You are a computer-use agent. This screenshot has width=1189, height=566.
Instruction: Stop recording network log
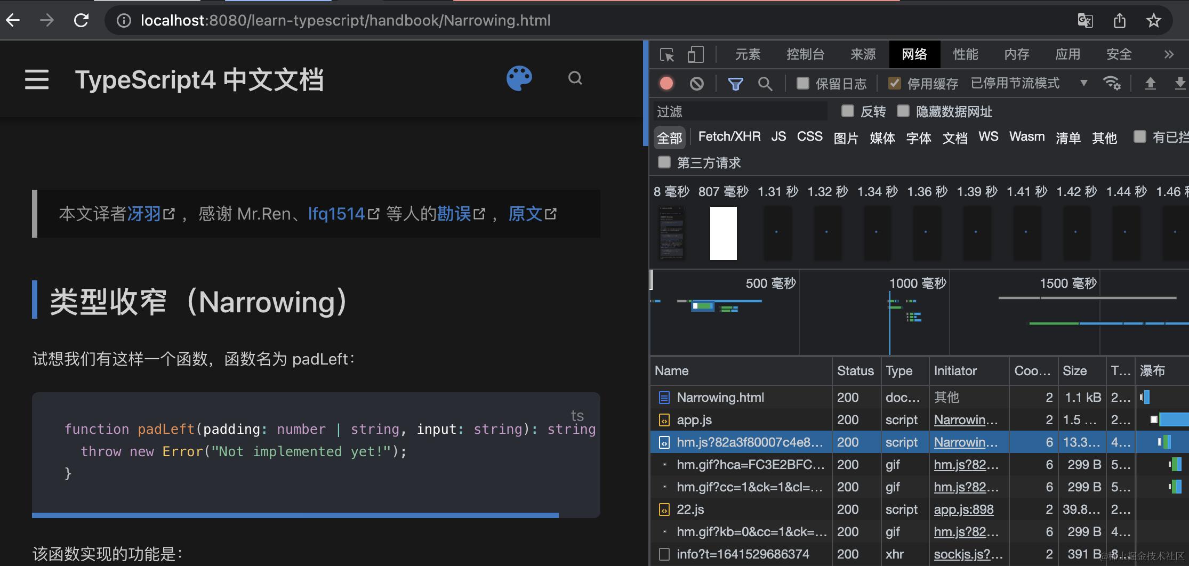(x=666, y=83)
